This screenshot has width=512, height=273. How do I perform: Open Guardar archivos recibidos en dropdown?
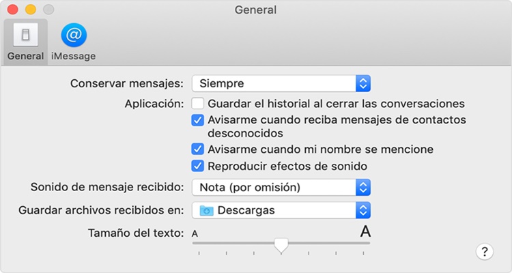(280, 210)
